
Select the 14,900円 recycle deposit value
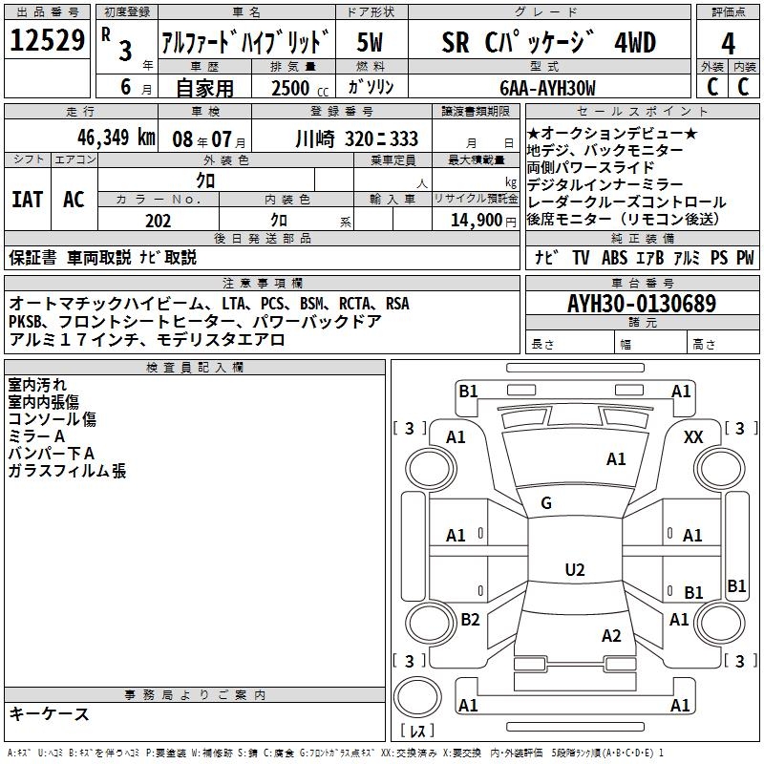(481, 221)
